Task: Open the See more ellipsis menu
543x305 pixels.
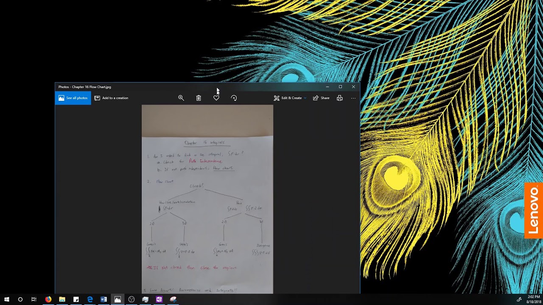Action: (353, 98)
